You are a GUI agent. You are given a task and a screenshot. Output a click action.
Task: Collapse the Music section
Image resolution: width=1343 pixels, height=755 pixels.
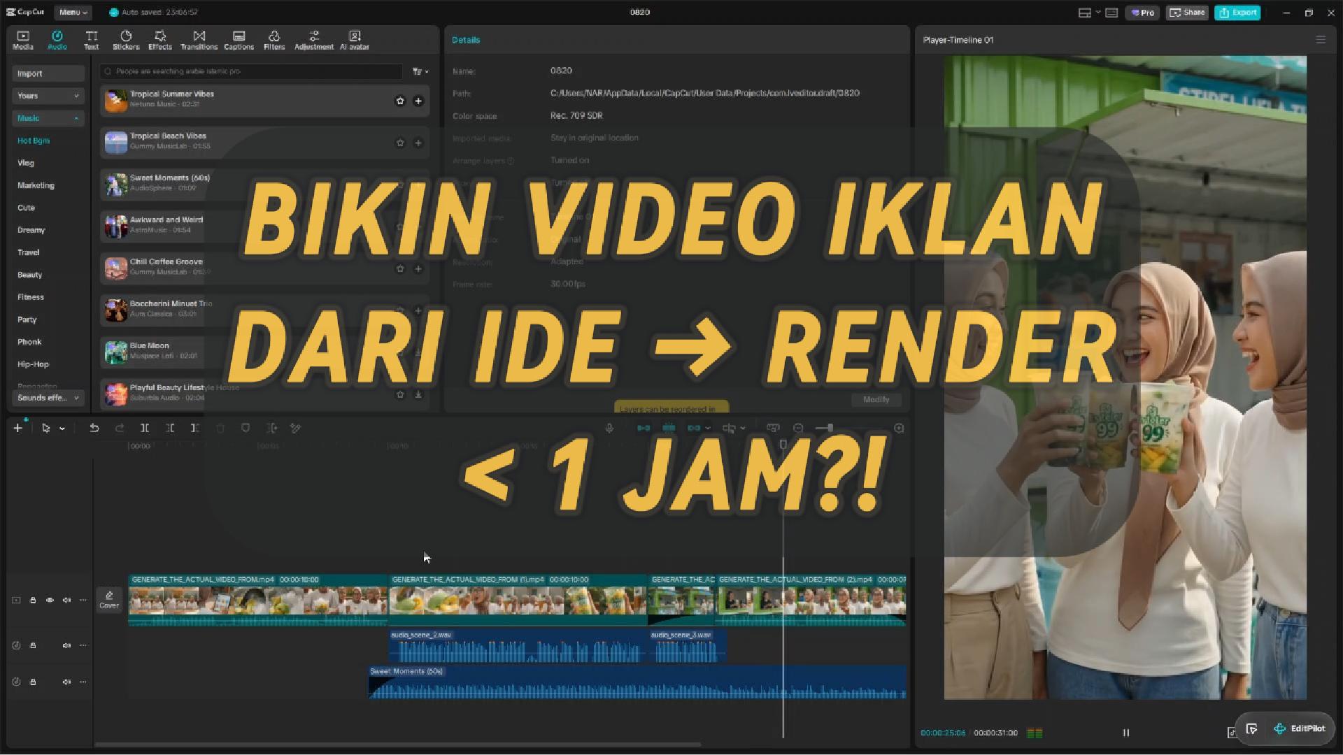pyautogui.click(x=48, y=118)
